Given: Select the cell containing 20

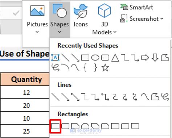Looking at the screenshot, I should pyautogui.click(x=25, y=105).
